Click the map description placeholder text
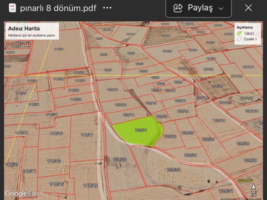 point(32,35)
